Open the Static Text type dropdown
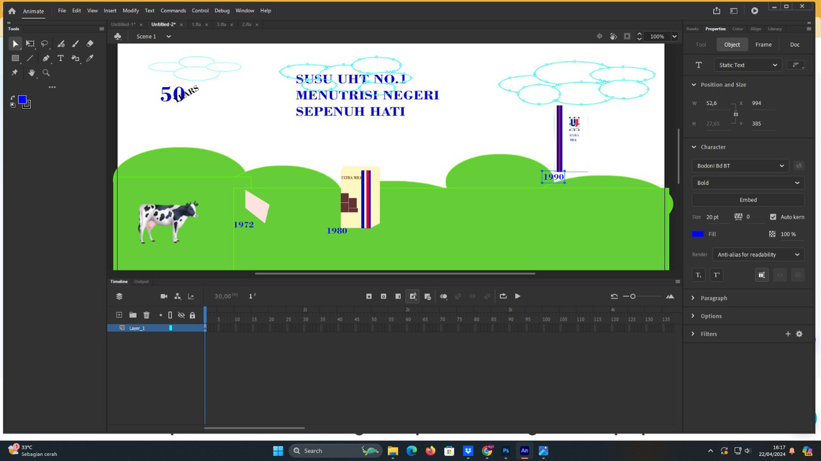The image size is (821, 461). 747,65
